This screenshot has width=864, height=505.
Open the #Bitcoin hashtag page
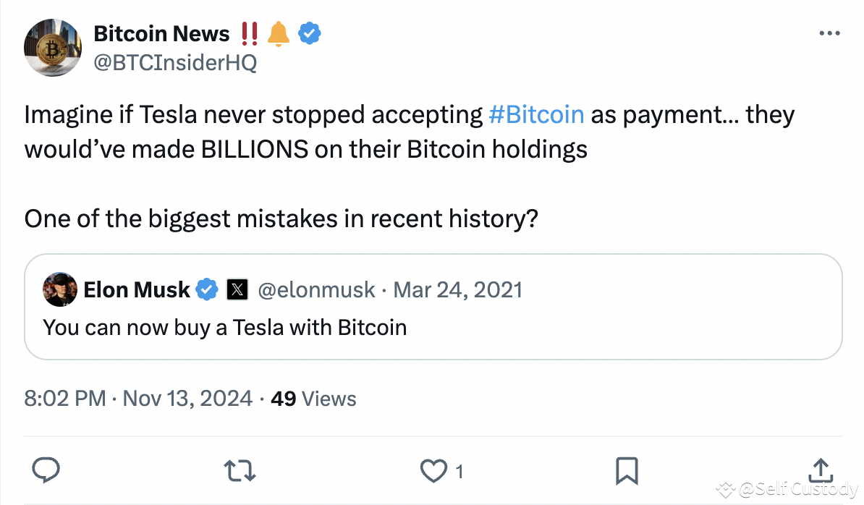point(536,114)
